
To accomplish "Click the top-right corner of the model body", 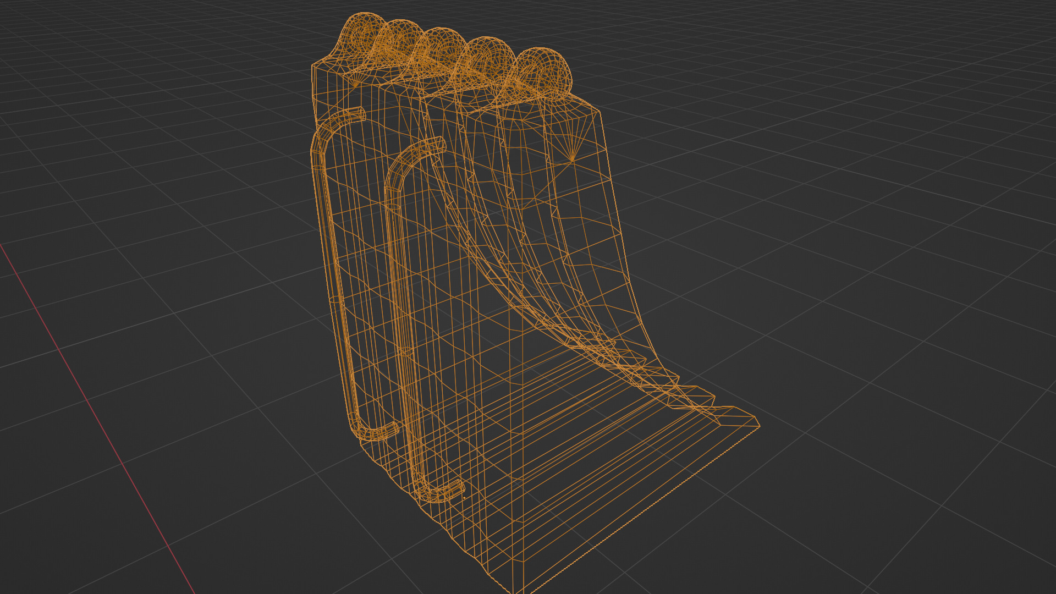I will [x=599, y=112].
